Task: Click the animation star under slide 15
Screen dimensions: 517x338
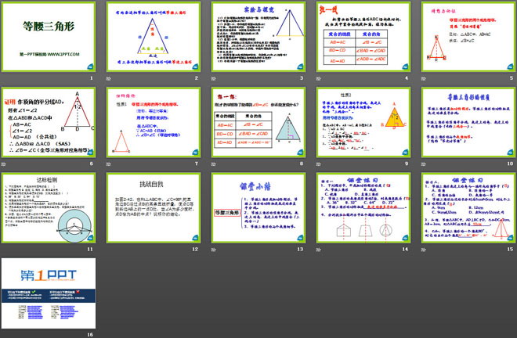Action: coord(423,250)
